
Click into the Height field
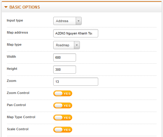(x=64, y=70)
